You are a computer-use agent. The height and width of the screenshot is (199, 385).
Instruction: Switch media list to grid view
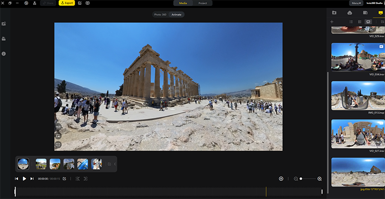pos(359,22)
